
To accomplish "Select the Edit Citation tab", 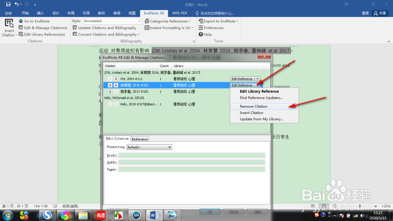I will [117, 138].
